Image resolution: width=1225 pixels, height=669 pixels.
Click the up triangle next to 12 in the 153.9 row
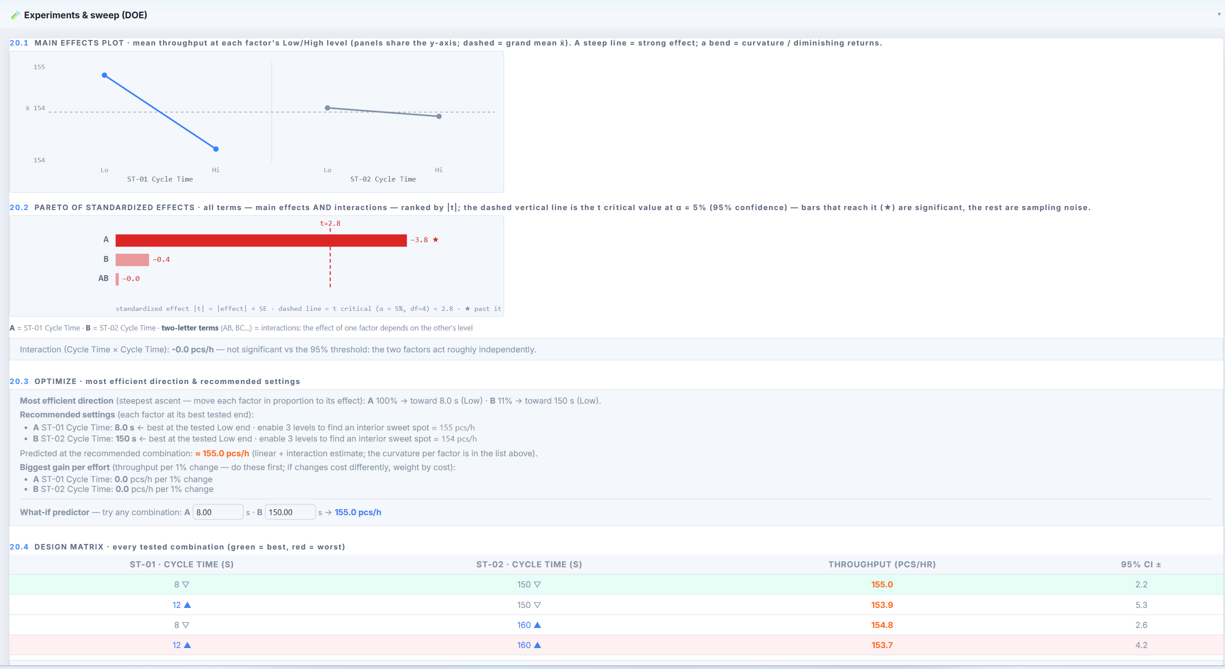click(x=187, y=605)
